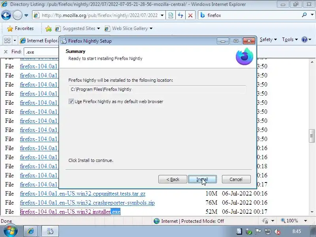316x237 pixels.
Task: Click the date 06-Jul-2022 00:17 of installer.exe
Action: pyautogui.click(x=245, y=212)
